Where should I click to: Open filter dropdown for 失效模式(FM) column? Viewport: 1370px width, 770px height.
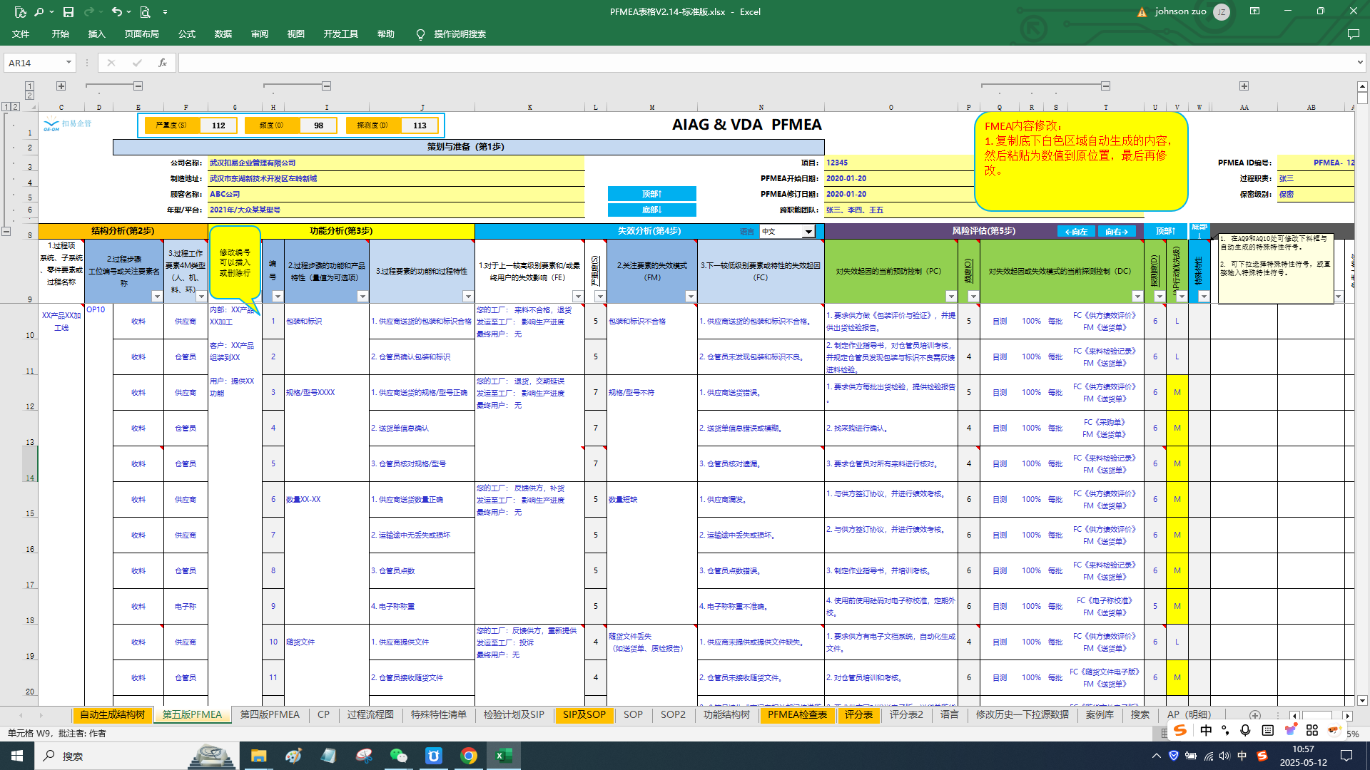tap(691, 297)
